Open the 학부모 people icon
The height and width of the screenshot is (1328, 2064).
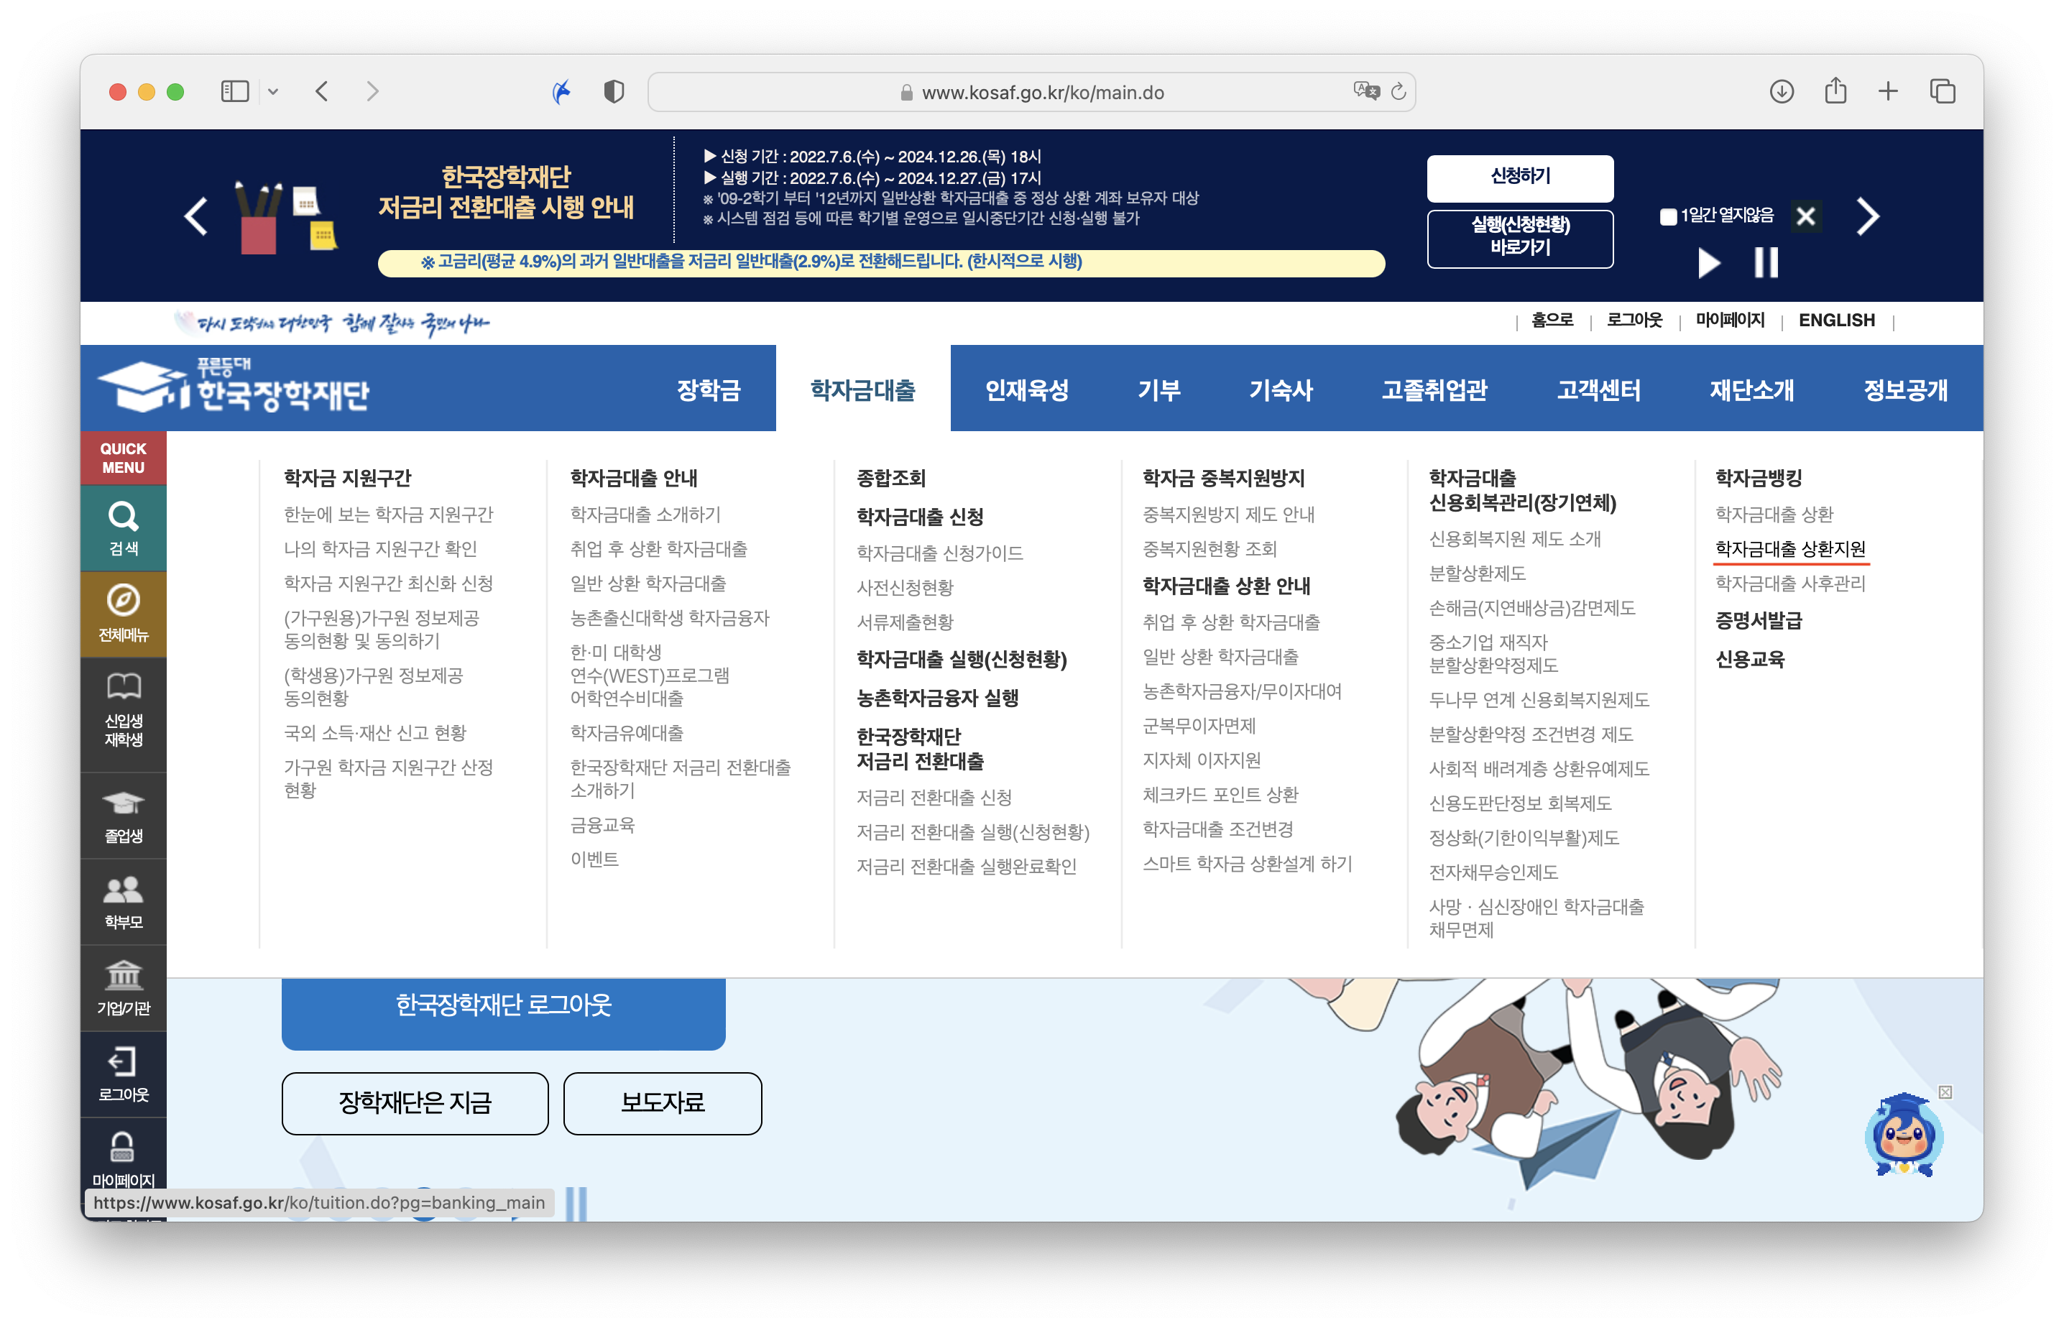pyautogui.click(x=124, y=890)
